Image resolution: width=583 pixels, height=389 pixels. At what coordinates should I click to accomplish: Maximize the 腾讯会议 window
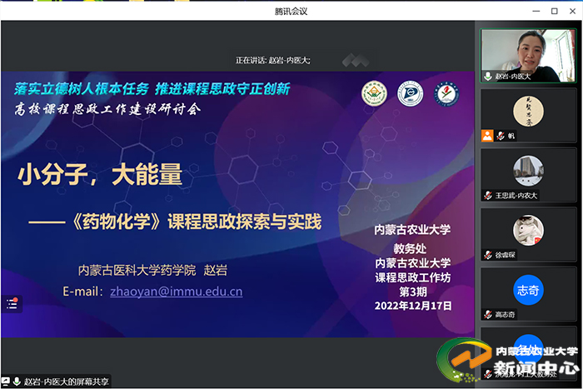pyautogui.click(x=555, y=11)
